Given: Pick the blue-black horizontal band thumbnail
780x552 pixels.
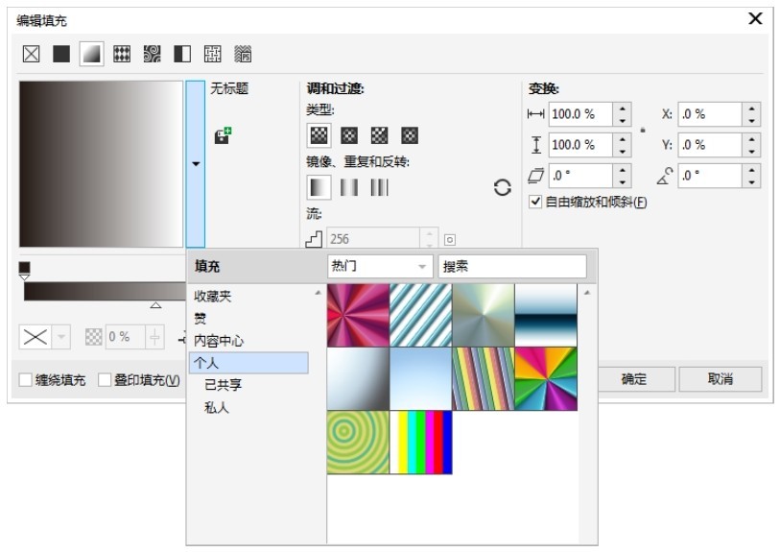Looking at the screenshot, I should (x=546, y=315).
